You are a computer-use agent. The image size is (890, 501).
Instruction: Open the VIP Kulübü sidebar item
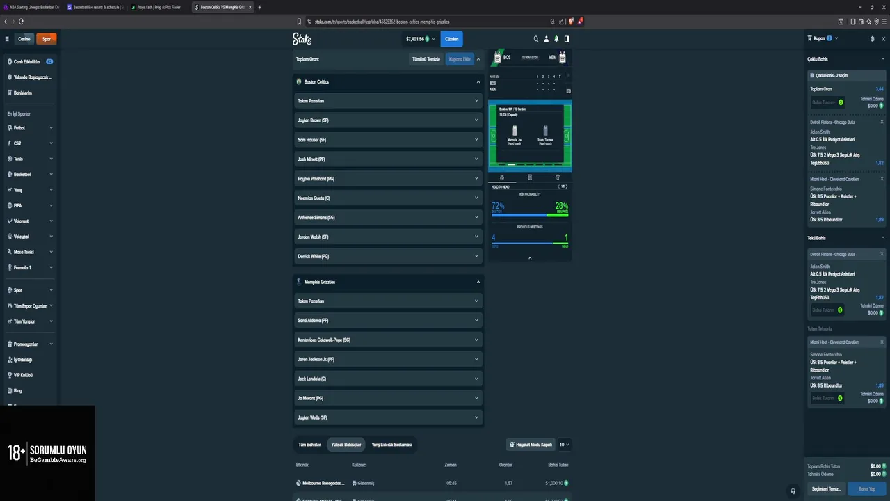click(30, 375)
